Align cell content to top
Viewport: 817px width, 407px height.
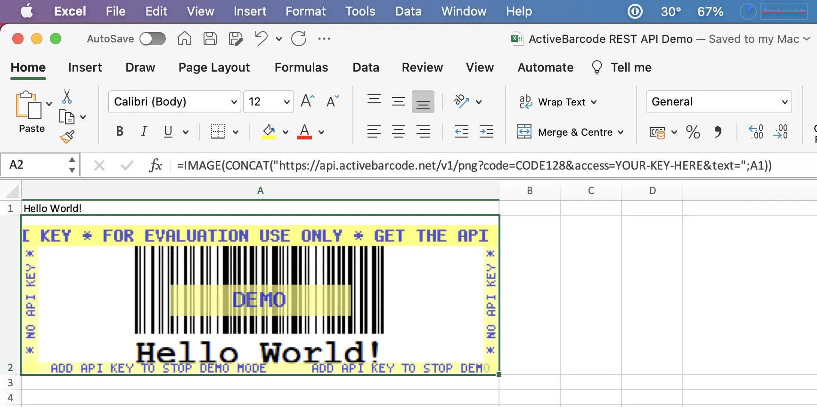[374, 100]
